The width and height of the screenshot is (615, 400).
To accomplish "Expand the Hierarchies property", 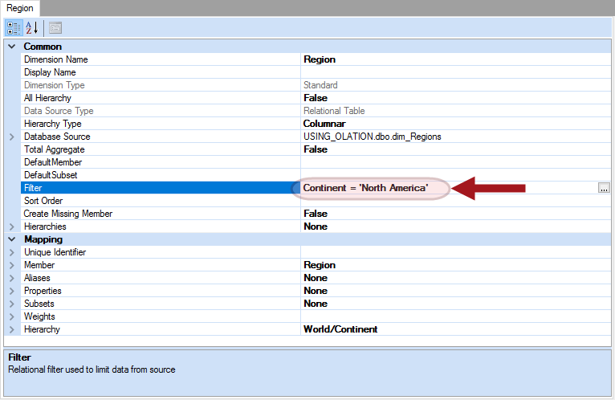I will (x=11, y=227).
